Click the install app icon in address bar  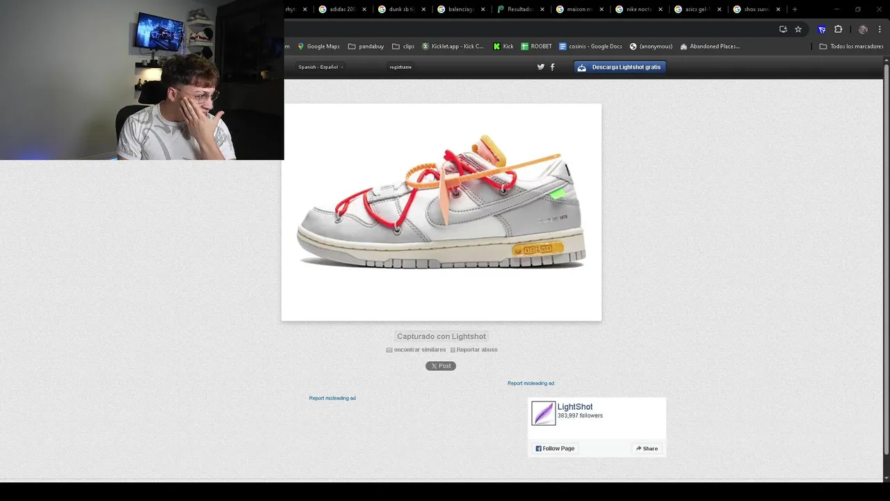(783, 29)
